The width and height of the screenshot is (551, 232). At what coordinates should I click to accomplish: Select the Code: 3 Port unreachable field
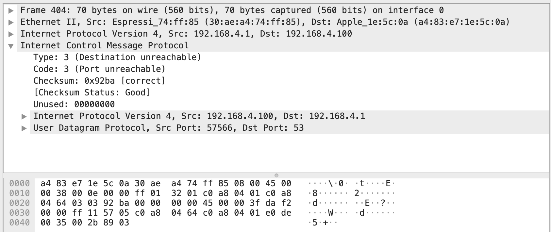pos(99,69)
